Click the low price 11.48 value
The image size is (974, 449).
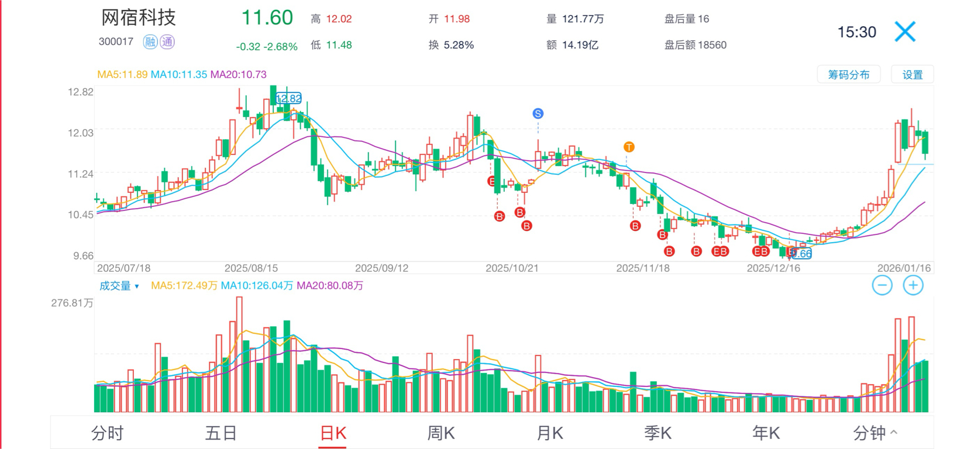tap(339, 45)
